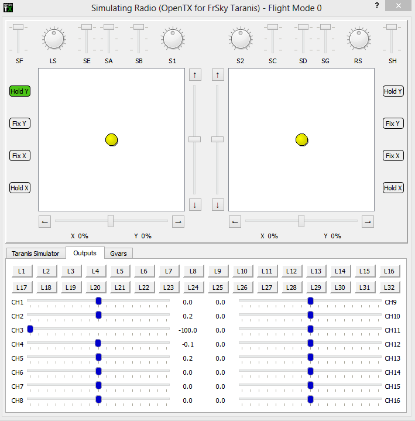The width and height of the screenshot is (415, 421).
Task: Click the CH4 value -0.1
Action: [x=188, y=344]
